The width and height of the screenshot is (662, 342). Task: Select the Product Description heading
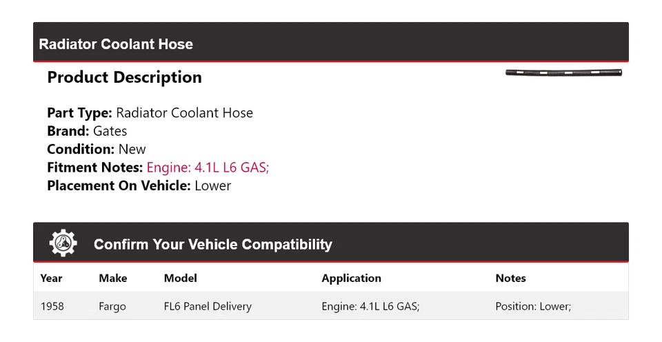124,77
